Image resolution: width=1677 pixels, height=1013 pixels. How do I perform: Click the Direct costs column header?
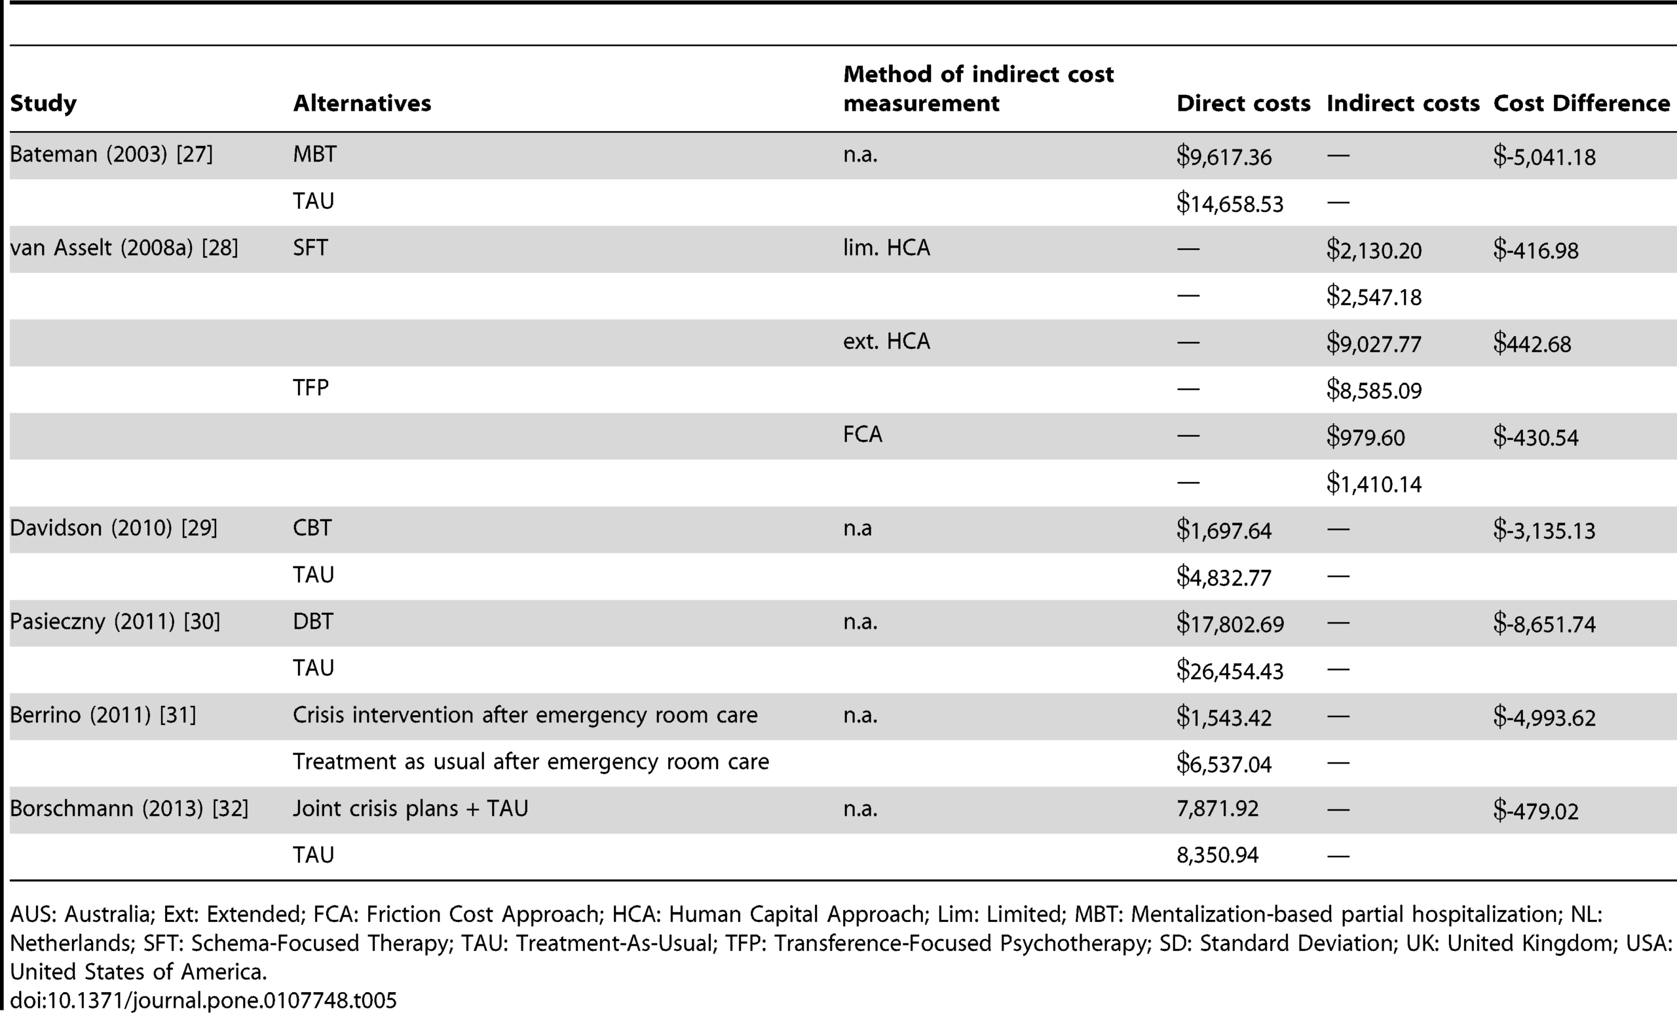pos(1243,103)
